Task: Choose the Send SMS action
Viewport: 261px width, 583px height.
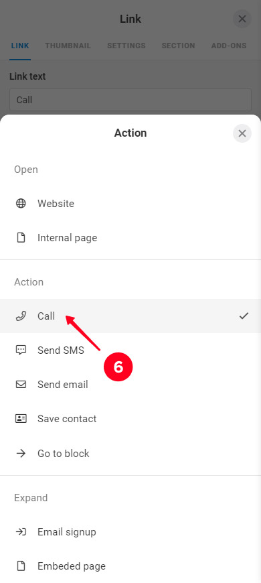Action: 130,350
